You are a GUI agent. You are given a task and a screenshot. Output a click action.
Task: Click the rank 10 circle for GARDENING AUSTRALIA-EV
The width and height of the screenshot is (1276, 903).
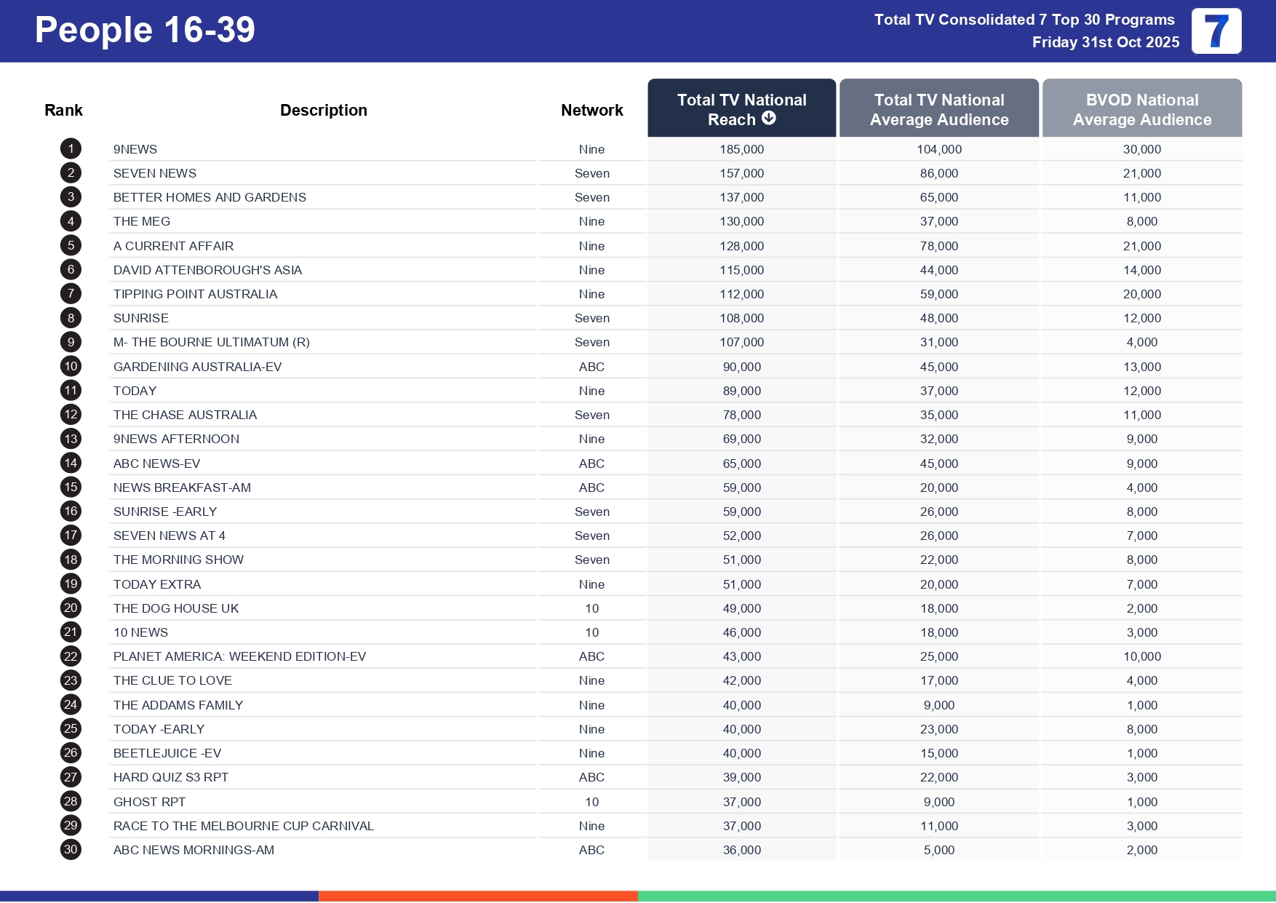tap(71, 366)
